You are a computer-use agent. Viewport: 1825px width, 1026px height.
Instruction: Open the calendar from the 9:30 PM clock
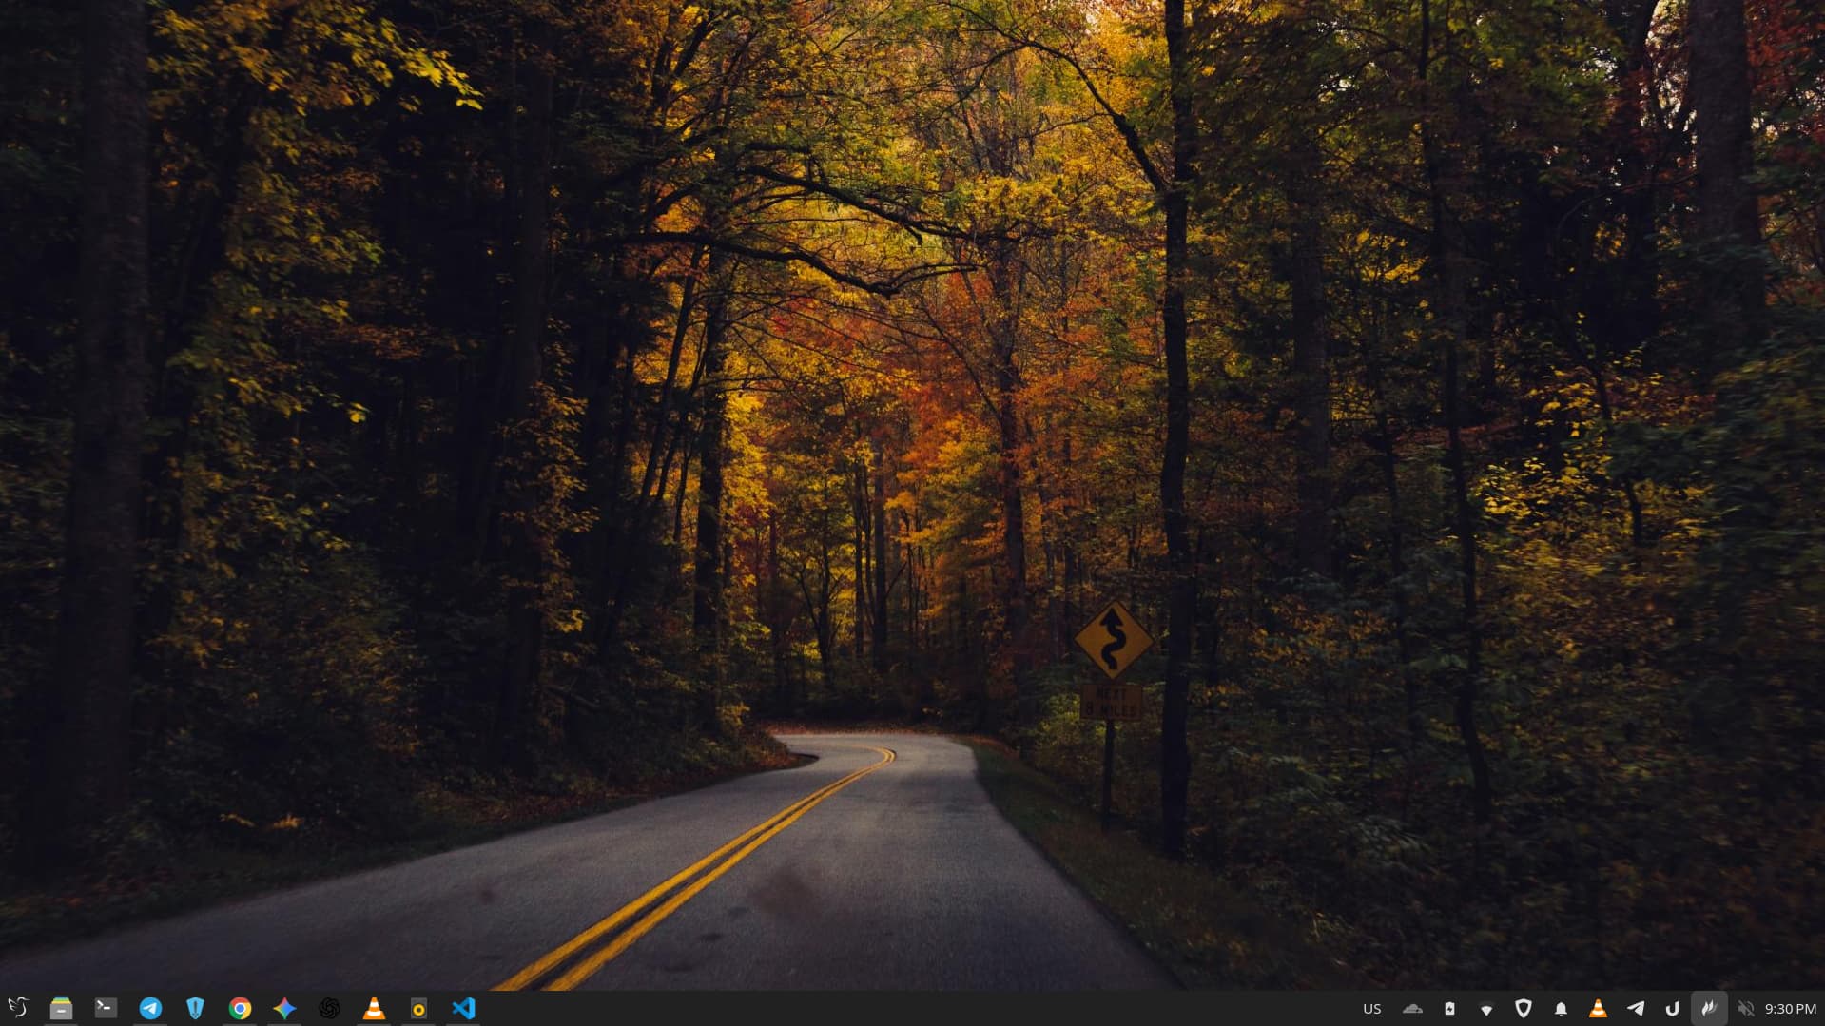tap(1791, 1009)
